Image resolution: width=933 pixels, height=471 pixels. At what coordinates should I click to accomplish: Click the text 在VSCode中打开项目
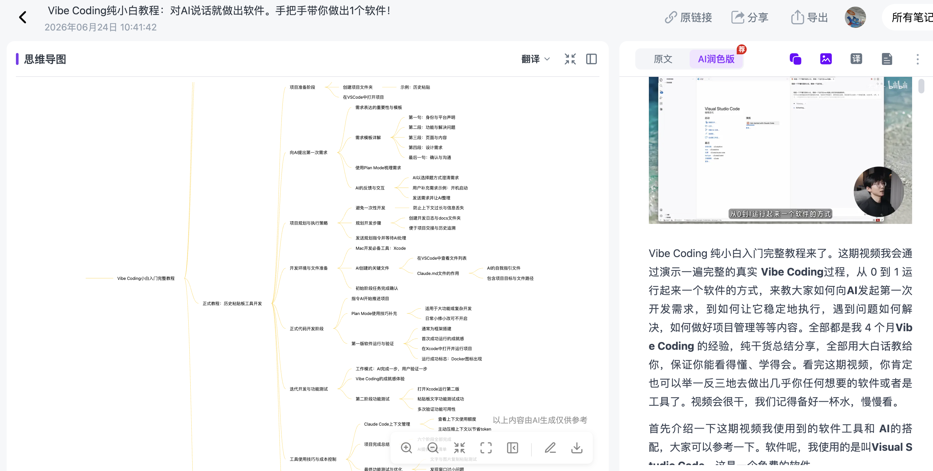[363, 97]
